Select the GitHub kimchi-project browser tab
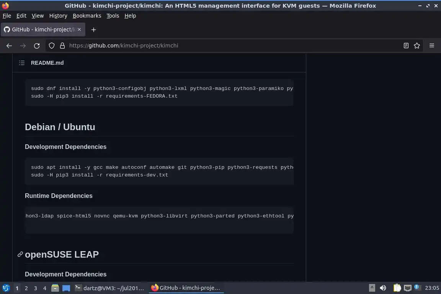 pos(43,29)
